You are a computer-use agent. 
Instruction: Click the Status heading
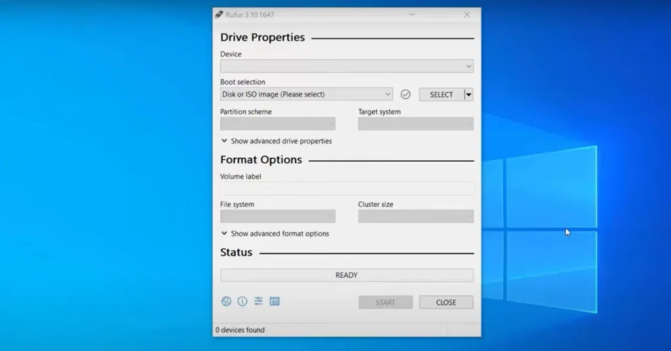pos(236,252)
